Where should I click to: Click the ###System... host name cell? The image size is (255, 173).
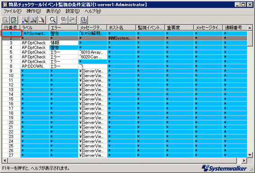click(121, 38)
